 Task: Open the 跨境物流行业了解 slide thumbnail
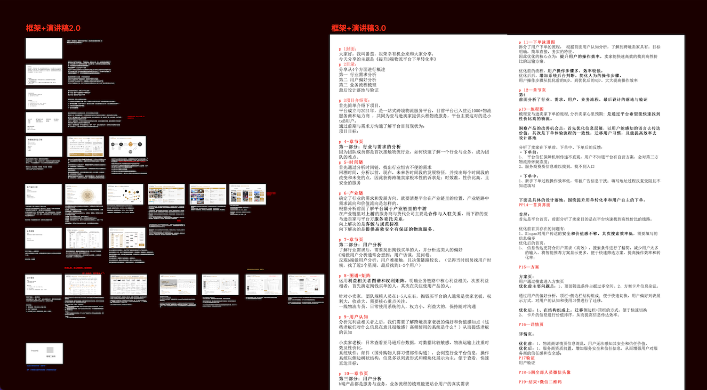(44, 147)
